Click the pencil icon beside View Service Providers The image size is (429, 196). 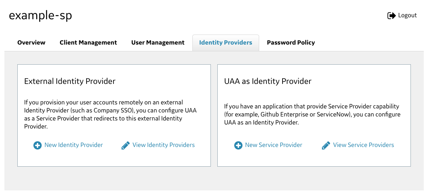[326, 145]
